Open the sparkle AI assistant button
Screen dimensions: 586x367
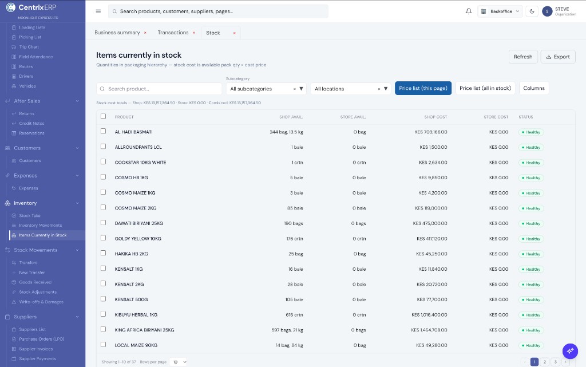tap(570, 351)
